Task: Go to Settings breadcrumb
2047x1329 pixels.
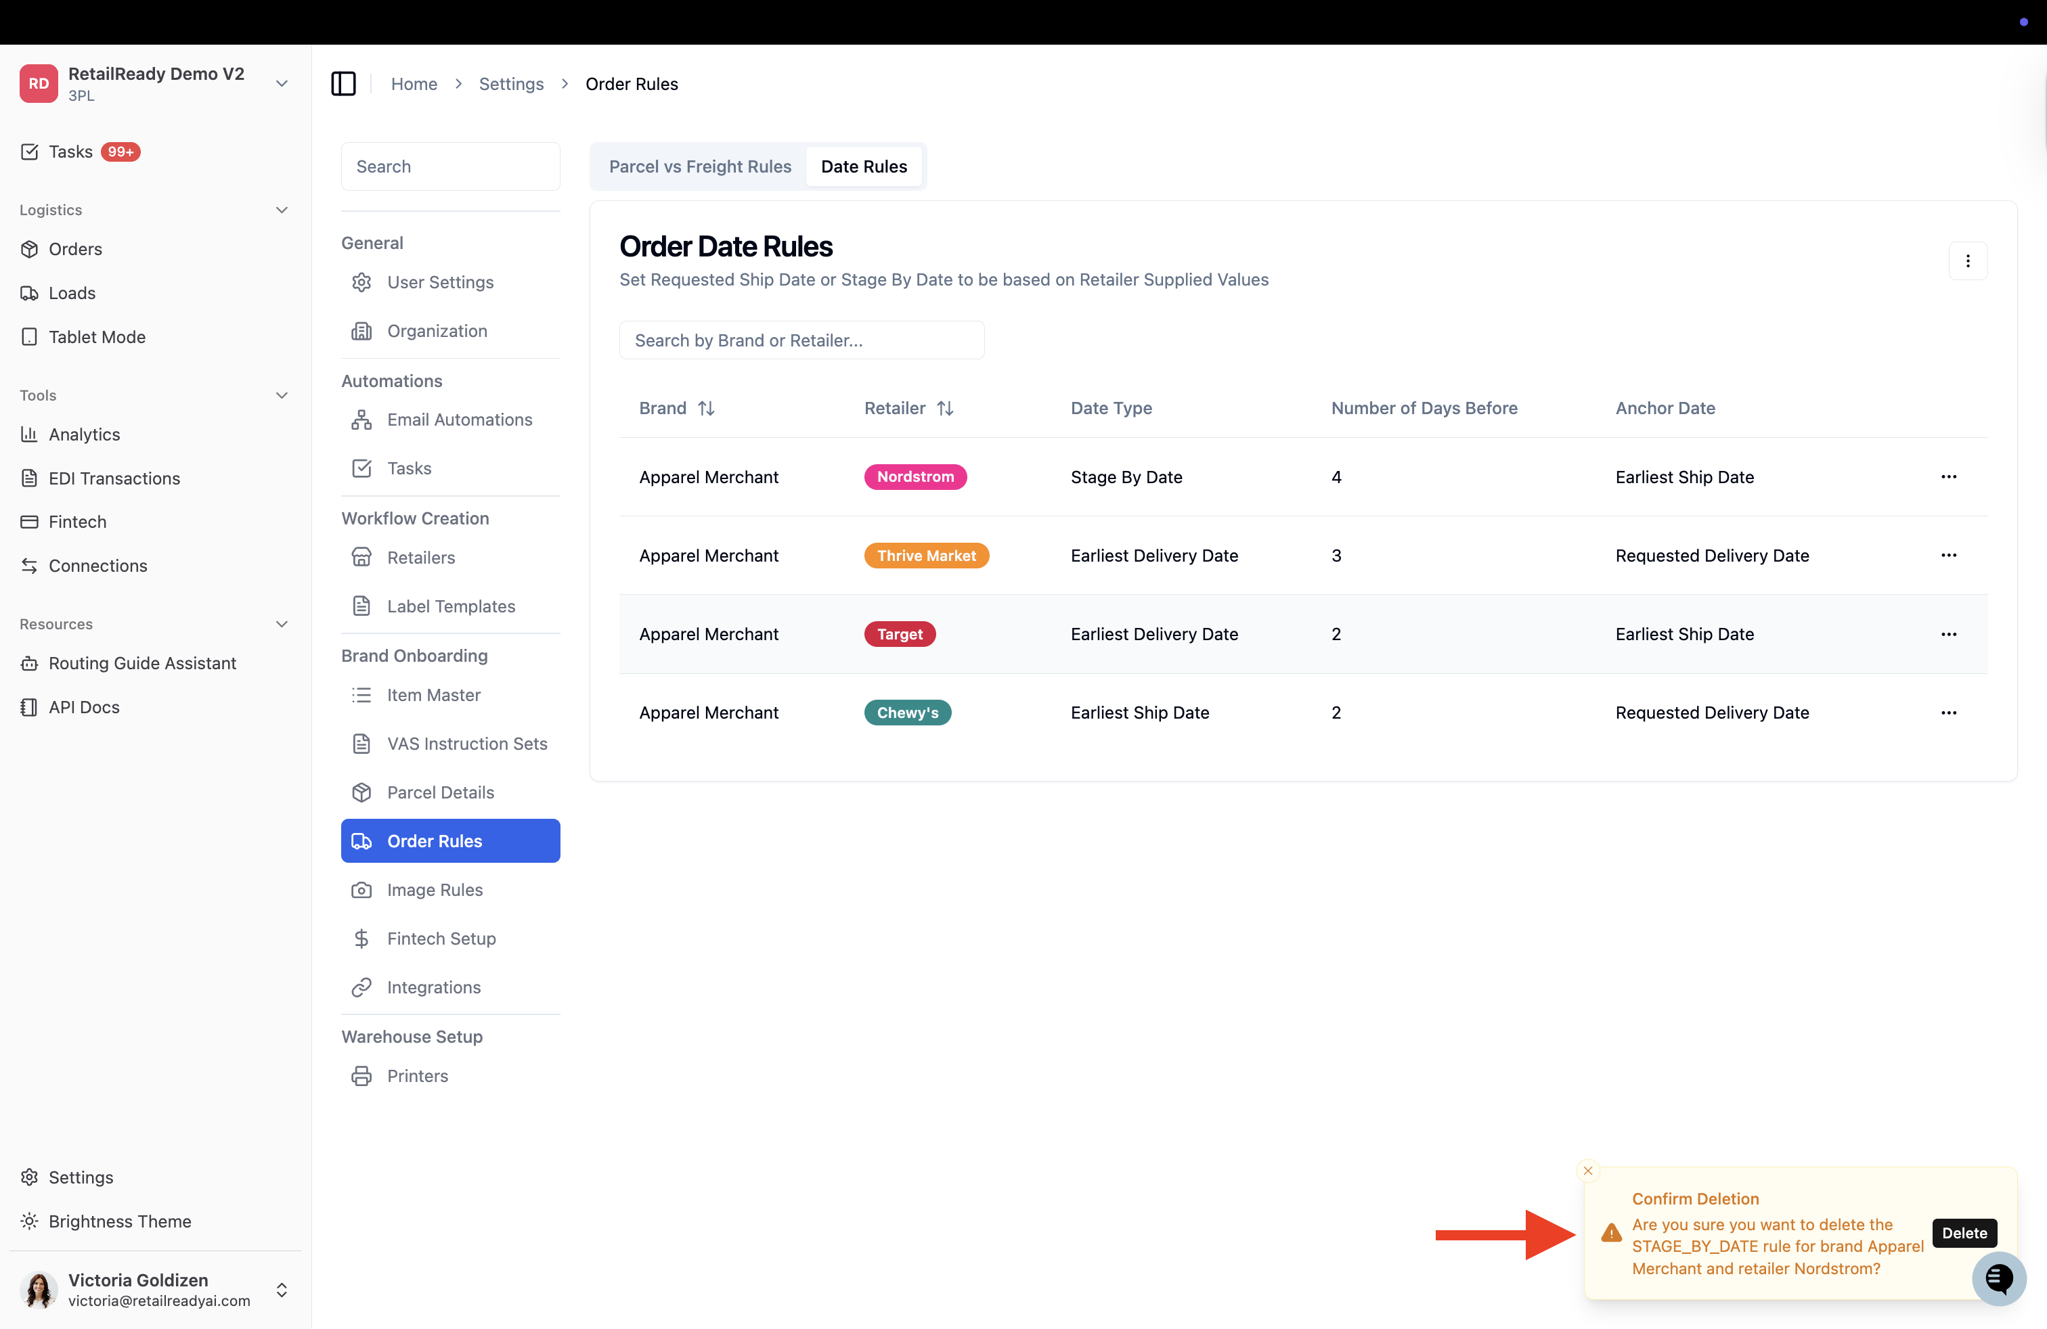Action: tap(511, 83)
